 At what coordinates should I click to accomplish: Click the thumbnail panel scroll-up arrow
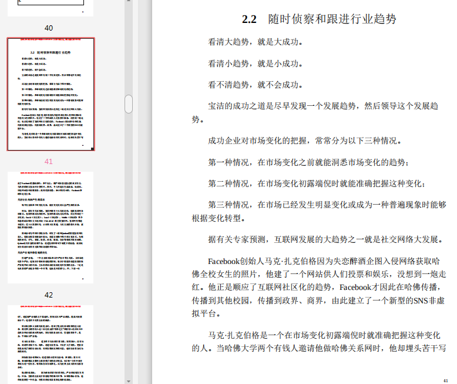coord(129,1)
